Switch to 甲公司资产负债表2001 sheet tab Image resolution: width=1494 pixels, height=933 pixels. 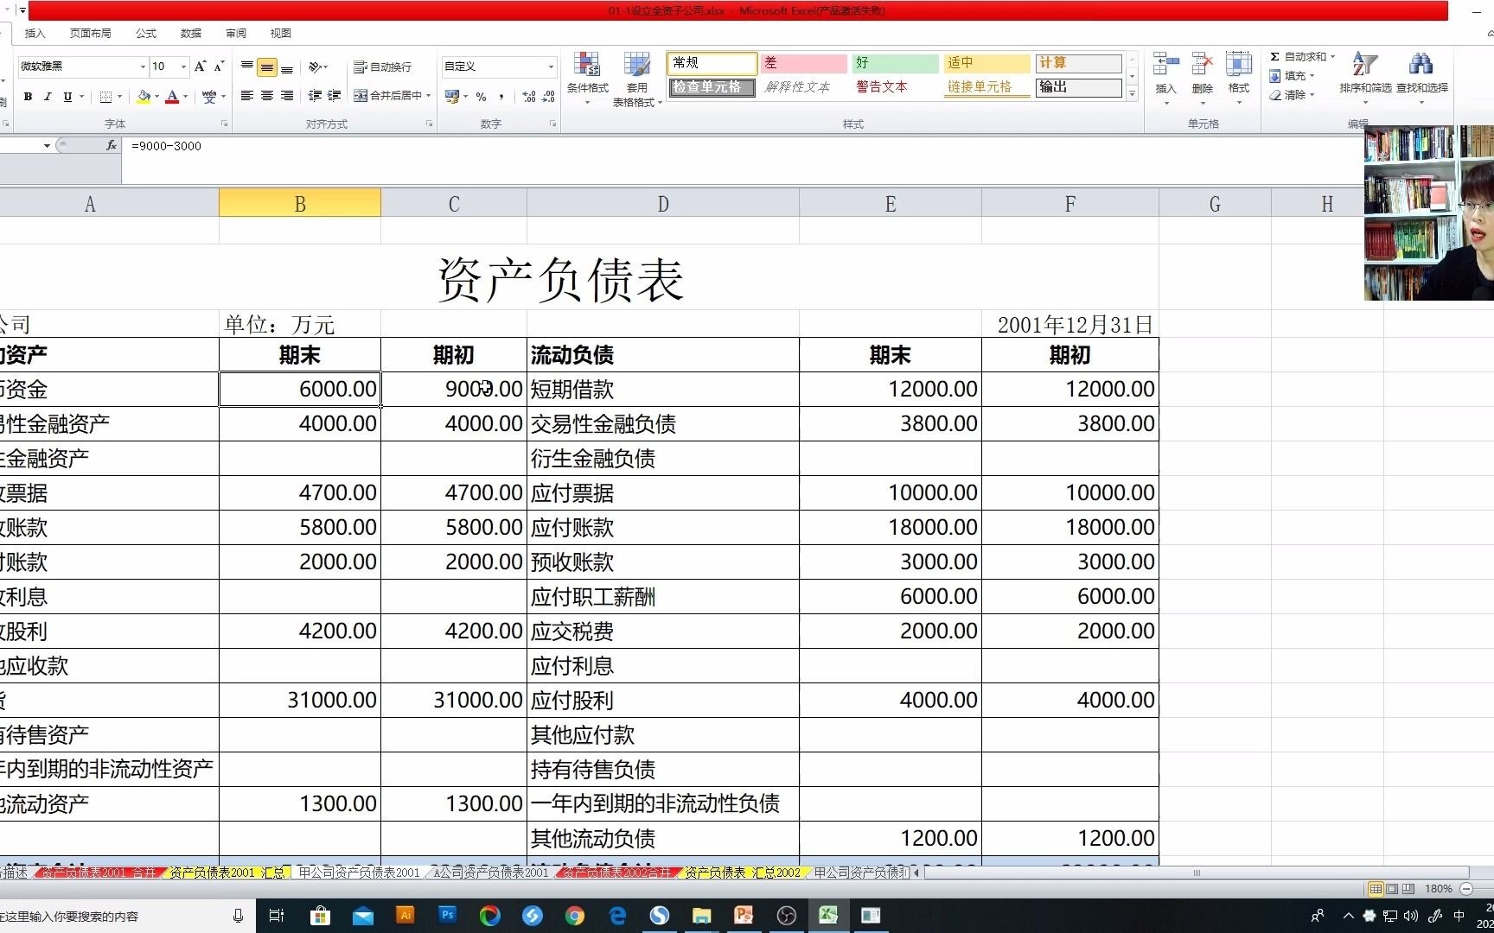click(x=357, y=873)
